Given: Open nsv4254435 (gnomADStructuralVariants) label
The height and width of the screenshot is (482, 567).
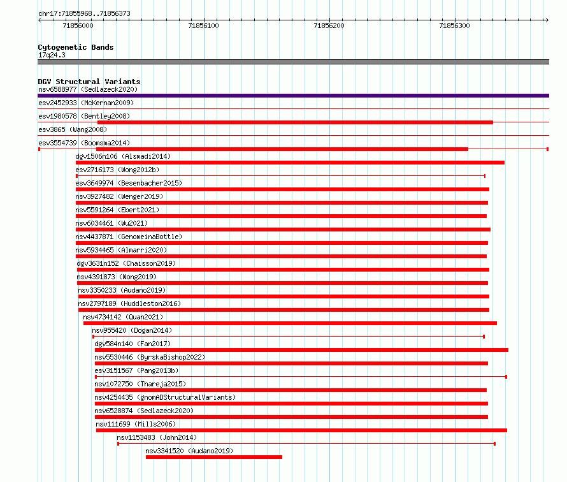Looking at the screenshot, I should [165, 397].
